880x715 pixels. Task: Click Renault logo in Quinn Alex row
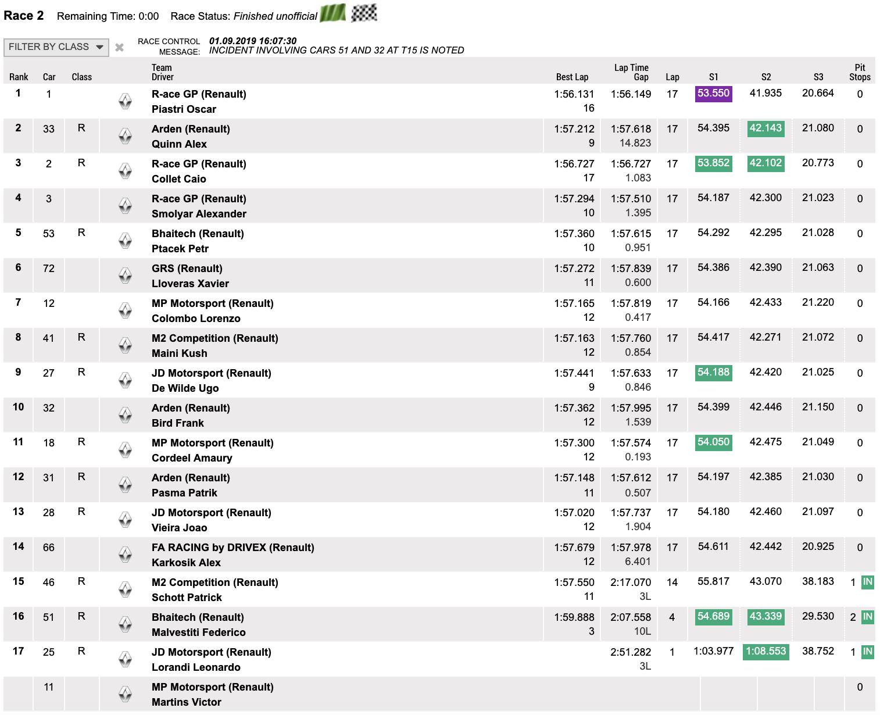pyautogui.click(x=125, y=136)
